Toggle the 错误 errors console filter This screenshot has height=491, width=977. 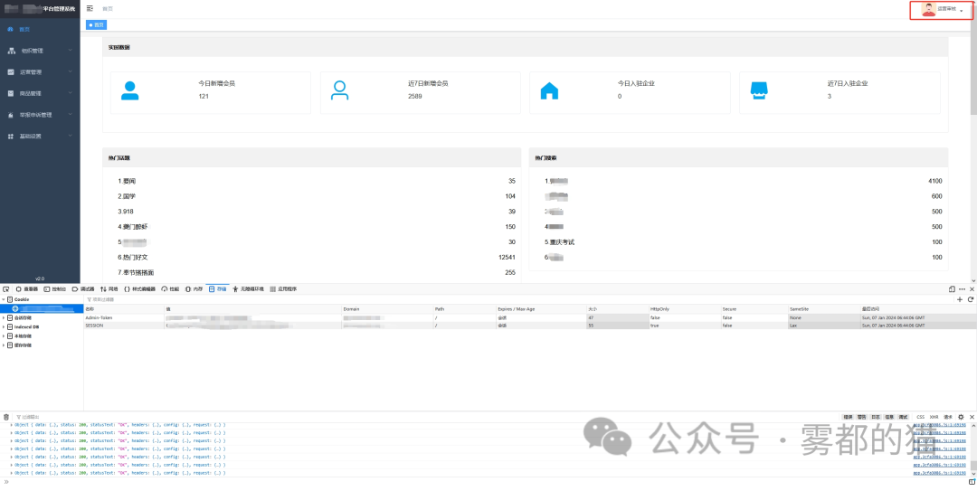click(x=848, y=417)
